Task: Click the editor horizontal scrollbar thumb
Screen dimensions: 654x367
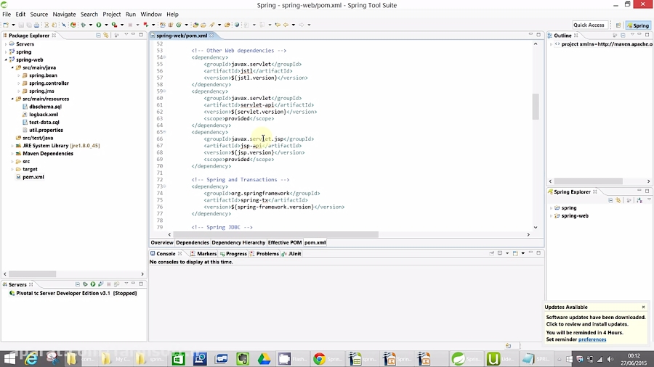Action: pos(275,234)
